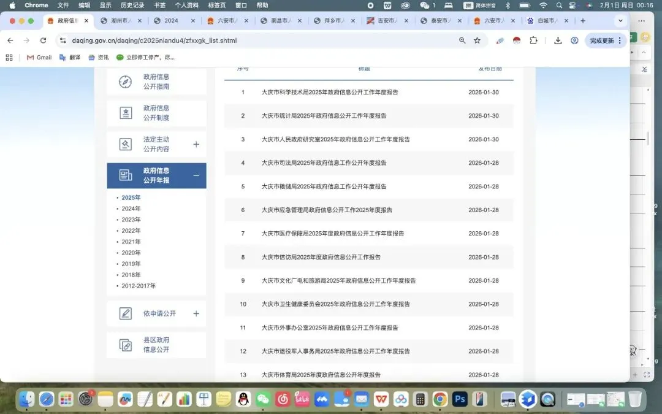Open the 大庆市司法局 2025 report
Screen dimensions: 662x414
pyautogui.click(x=324, y=163)
